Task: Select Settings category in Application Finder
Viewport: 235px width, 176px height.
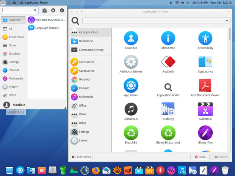Action: tap(90, 132)
